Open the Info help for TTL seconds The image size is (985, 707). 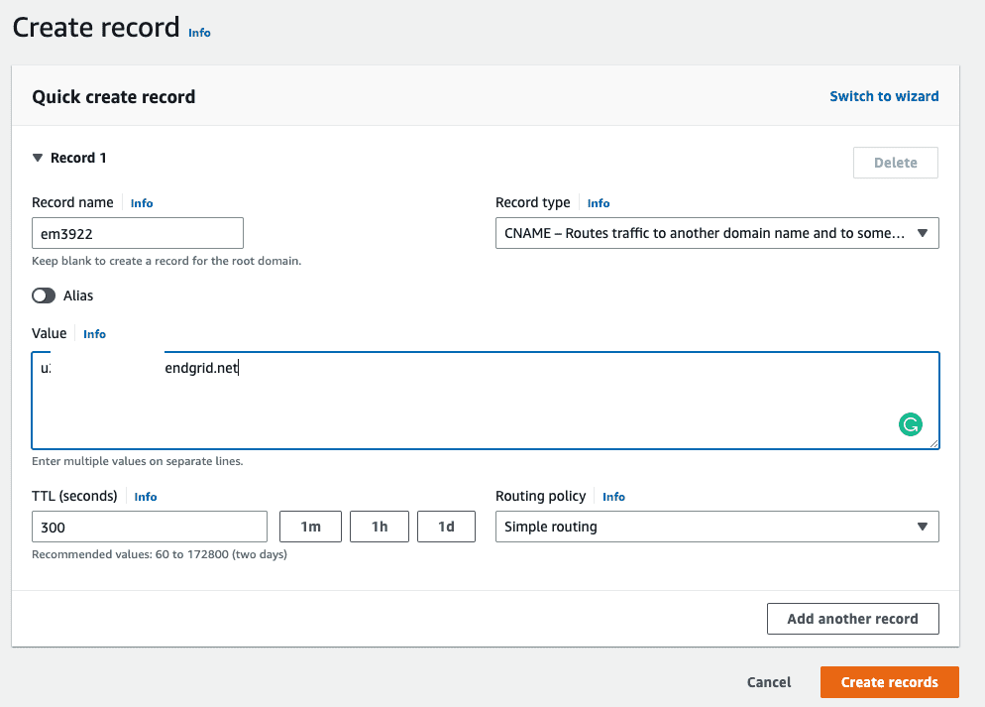tap(145, 497)
